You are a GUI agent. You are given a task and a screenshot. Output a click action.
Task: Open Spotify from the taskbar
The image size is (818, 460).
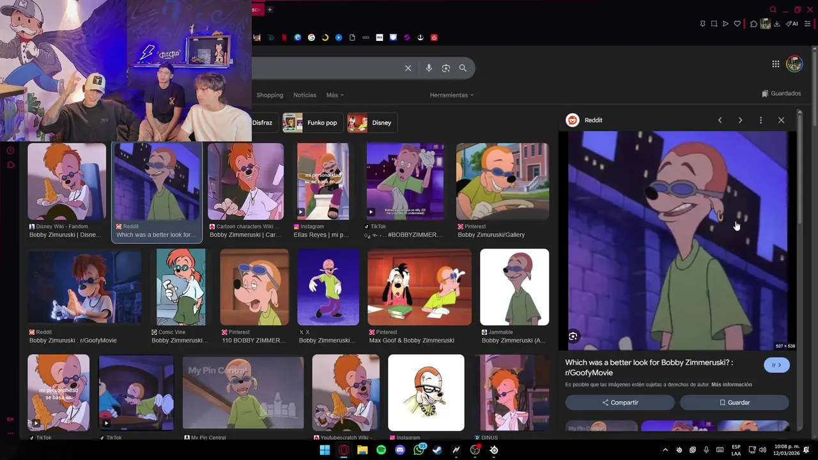tap(381, 450)
